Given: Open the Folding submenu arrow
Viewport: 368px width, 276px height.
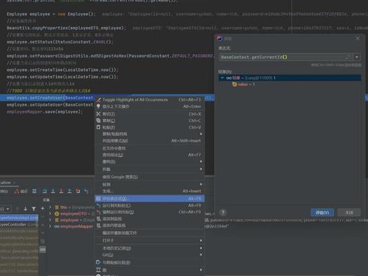Looking at the screenshot, I should (x=201, y=169).
